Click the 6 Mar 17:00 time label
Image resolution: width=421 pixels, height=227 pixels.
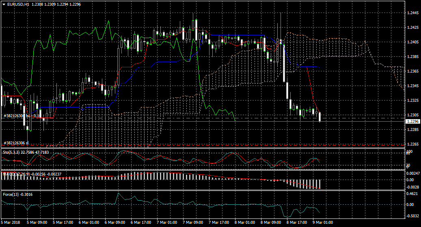[141, 223]
